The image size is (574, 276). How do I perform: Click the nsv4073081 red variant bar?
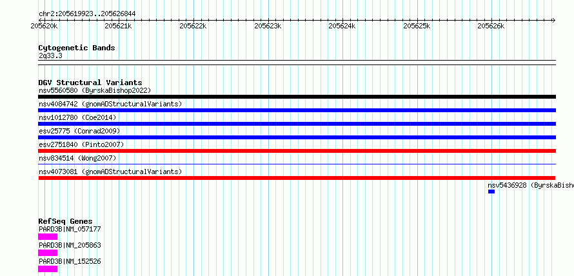[x=297, y=178]
